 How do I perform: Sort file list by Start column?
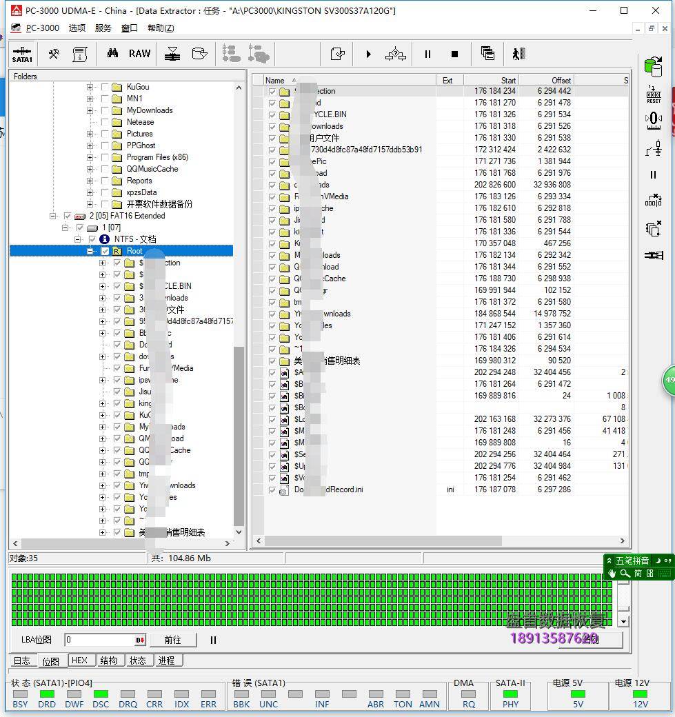click(490, 80)
